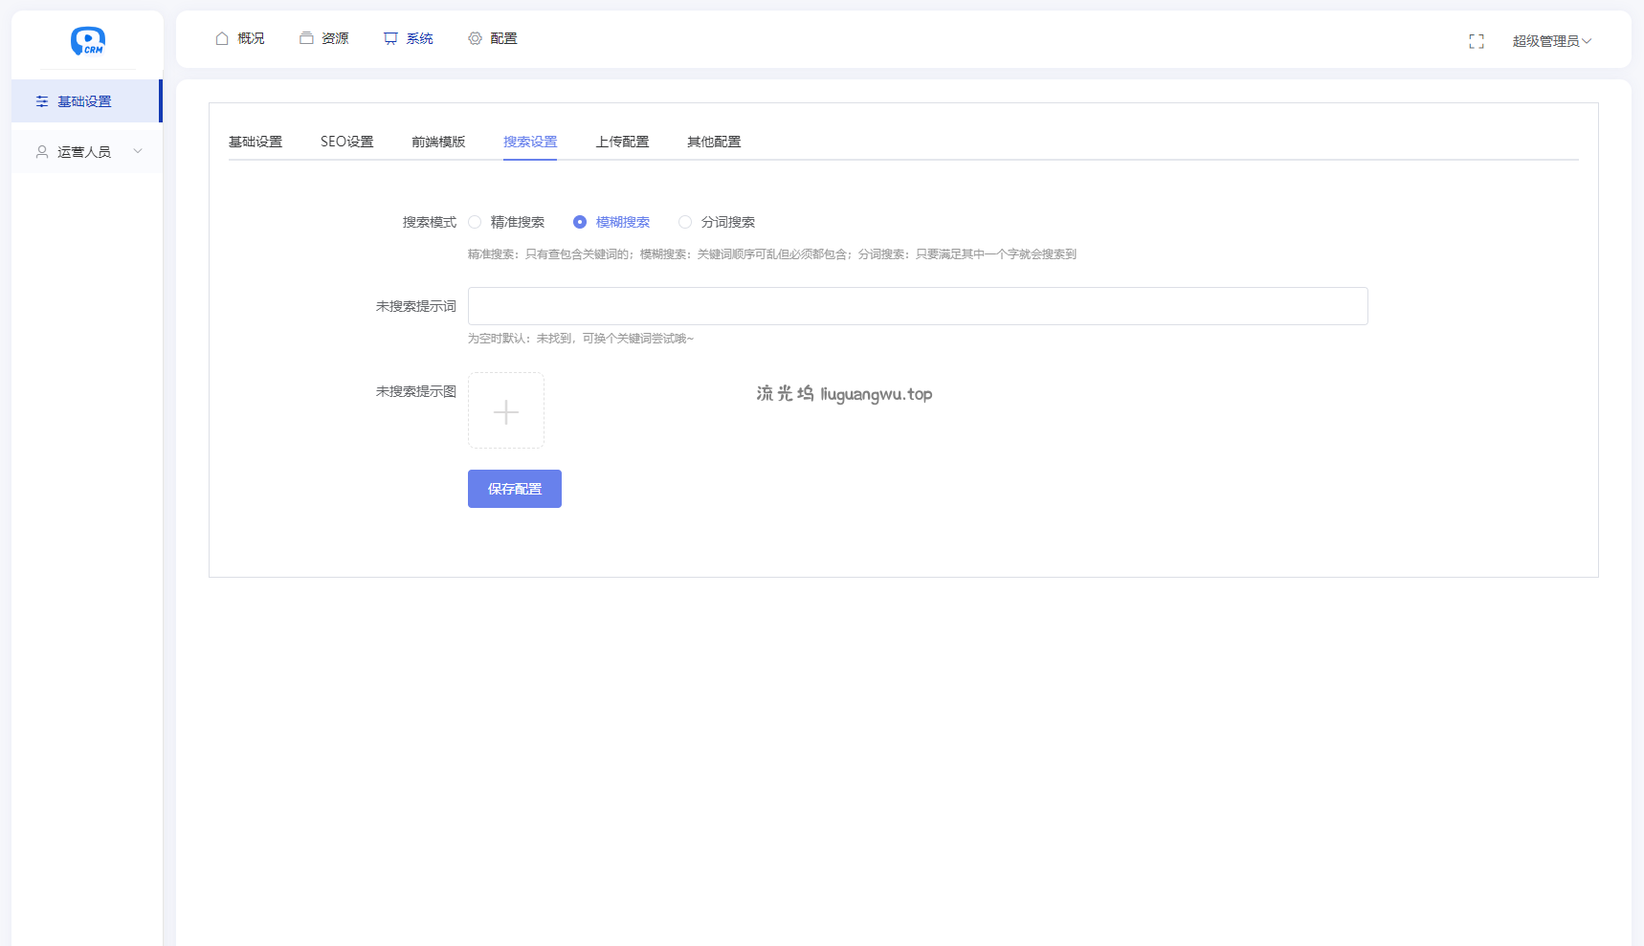Select the 模糊搜索 radio option

tap(580, 222)
